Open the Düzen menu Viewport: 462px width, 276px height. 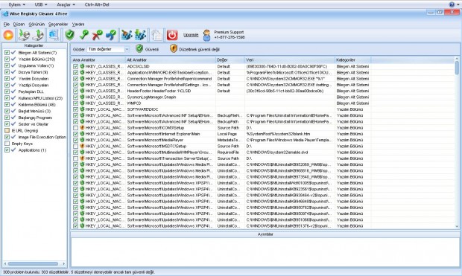19,24
